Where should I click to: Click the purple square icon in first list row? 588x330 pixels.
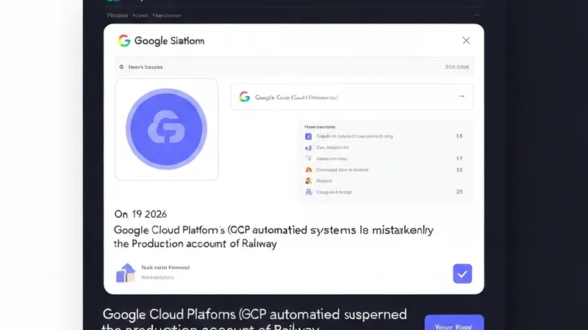pyautogui.click(x=308, y=136)
